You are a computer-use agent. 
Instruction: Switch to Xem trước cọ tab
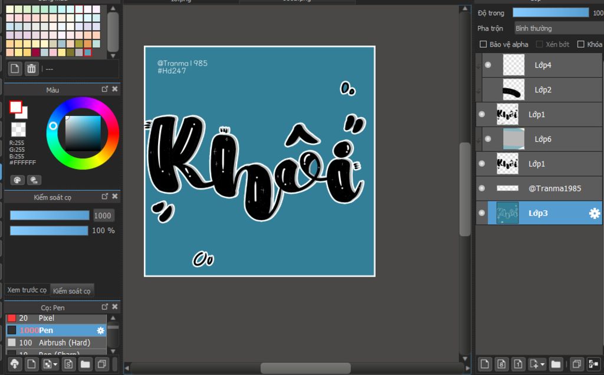point(27,290)
